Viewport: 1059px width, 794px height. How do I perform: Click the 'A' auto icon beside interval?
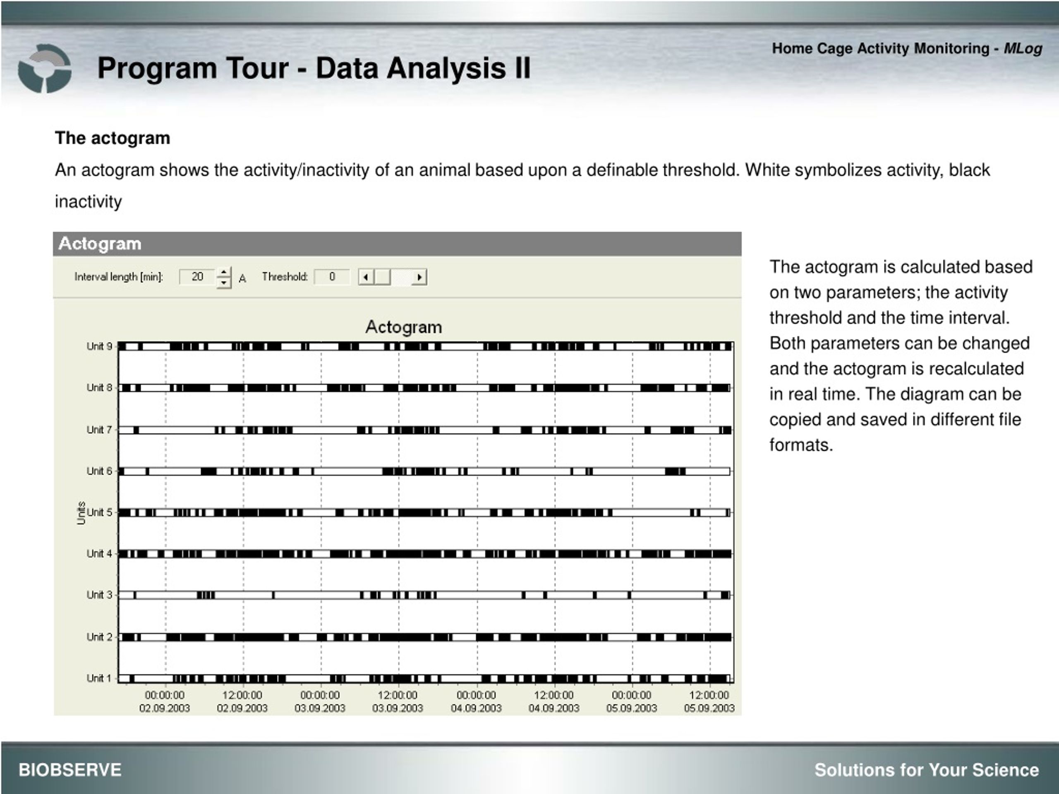[242, 279]
